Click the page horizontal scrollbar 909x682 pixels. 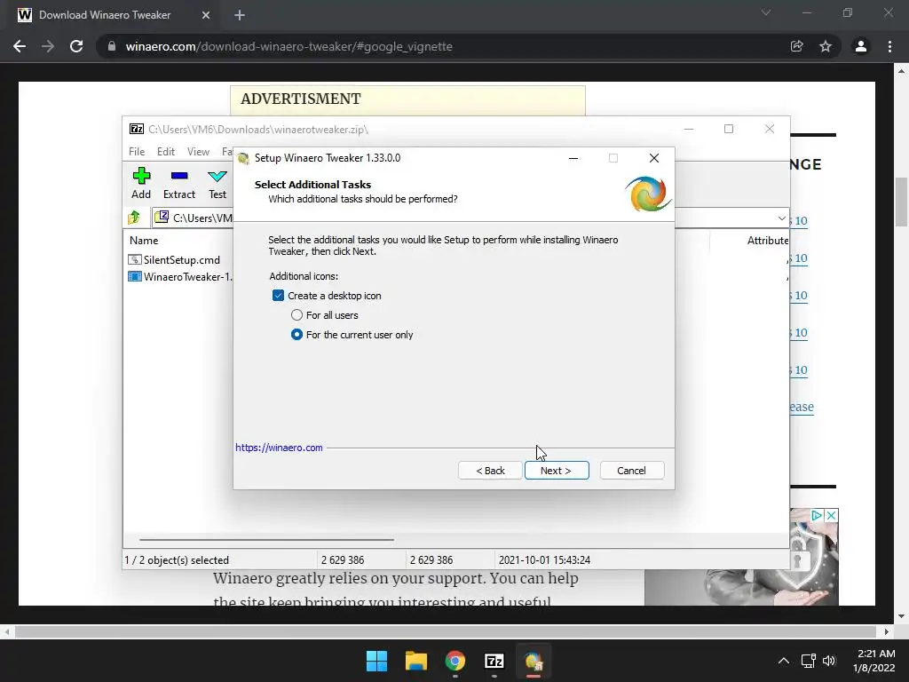pos(446,631)
